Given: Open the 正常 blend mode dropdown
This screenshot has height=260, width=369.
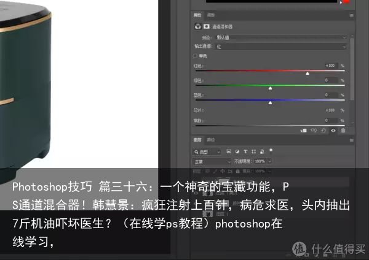Looking at the screenshot, I should [212, 162].
